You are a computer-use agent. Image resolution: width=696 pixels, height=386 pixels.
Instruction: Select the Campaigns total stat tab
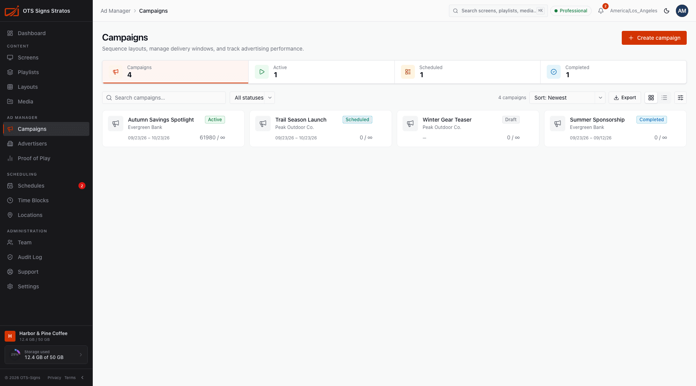tap(175, 72)
